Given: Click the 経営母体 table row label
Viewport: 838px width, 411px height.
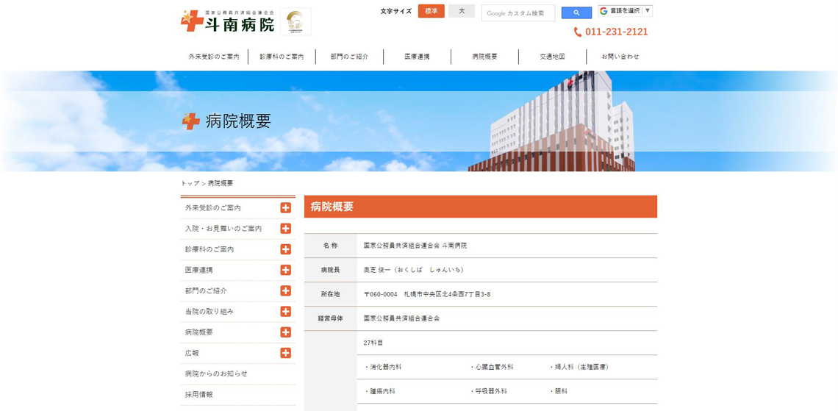Looking at the screenshot, I should pos(330,318).
